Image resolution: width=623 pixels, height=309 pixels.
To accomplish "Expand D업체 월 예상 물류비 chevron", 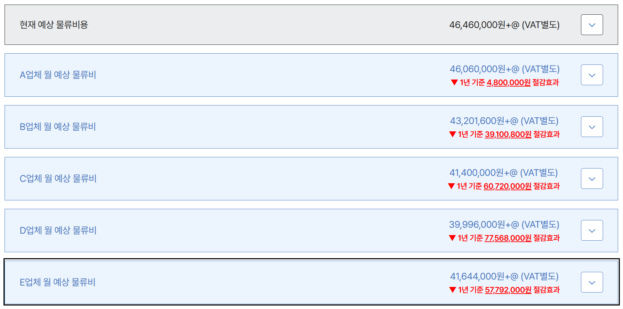I will (591, 231).
